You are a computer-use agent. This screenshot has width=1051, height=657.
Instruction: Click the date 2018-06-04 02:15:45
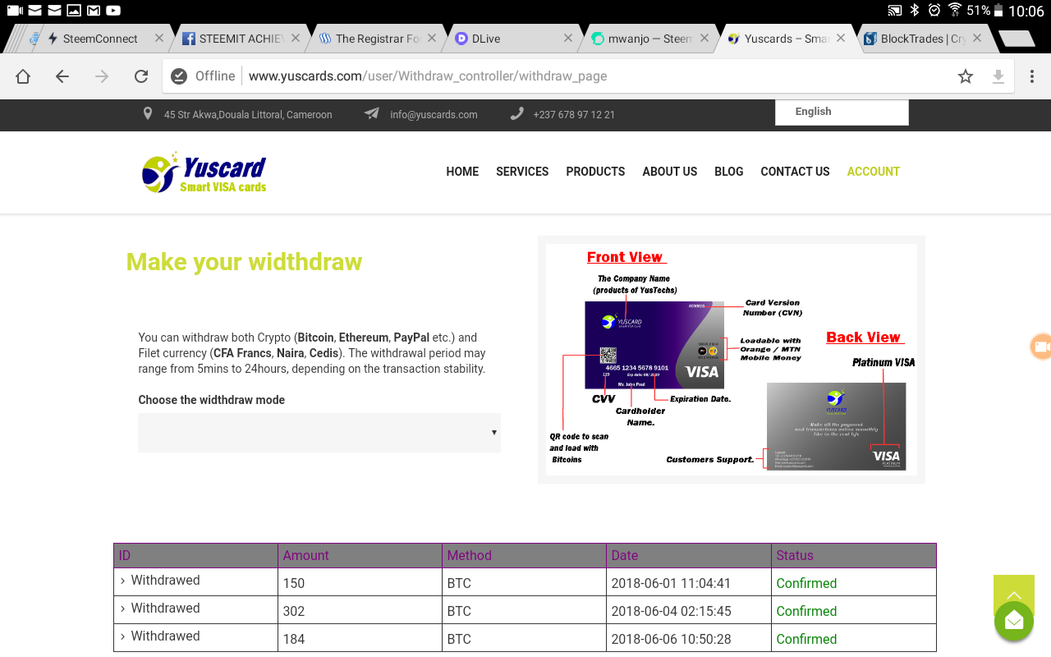[671, 611]
